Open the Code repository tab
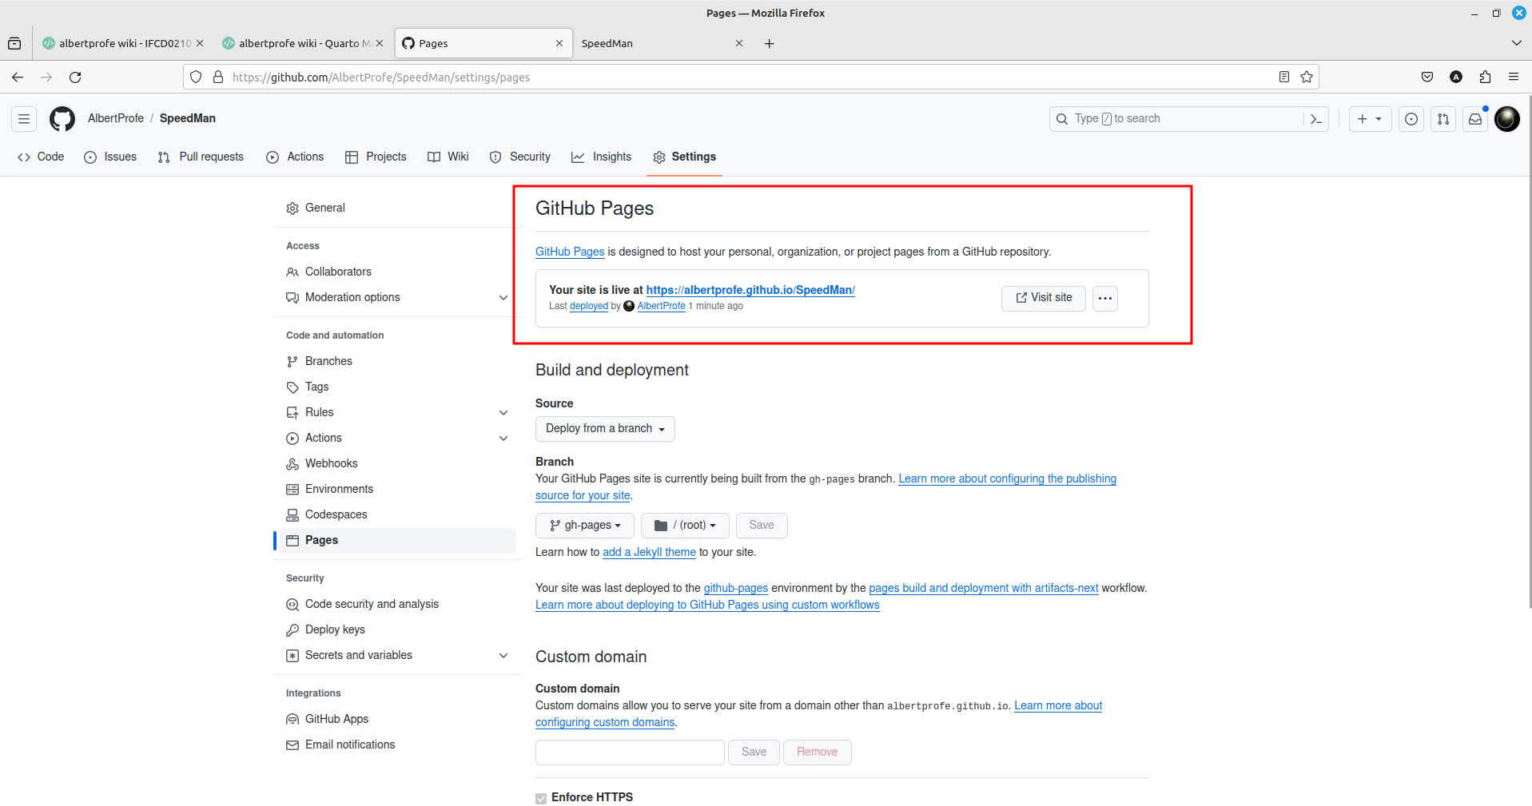 coord(41,157)
